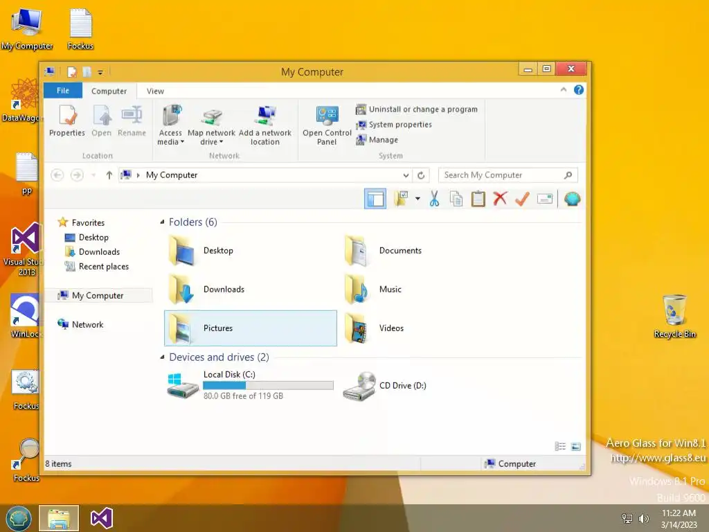Click the search magnifier icon
This screenshot has height=532, width=709.
(568, 175)
